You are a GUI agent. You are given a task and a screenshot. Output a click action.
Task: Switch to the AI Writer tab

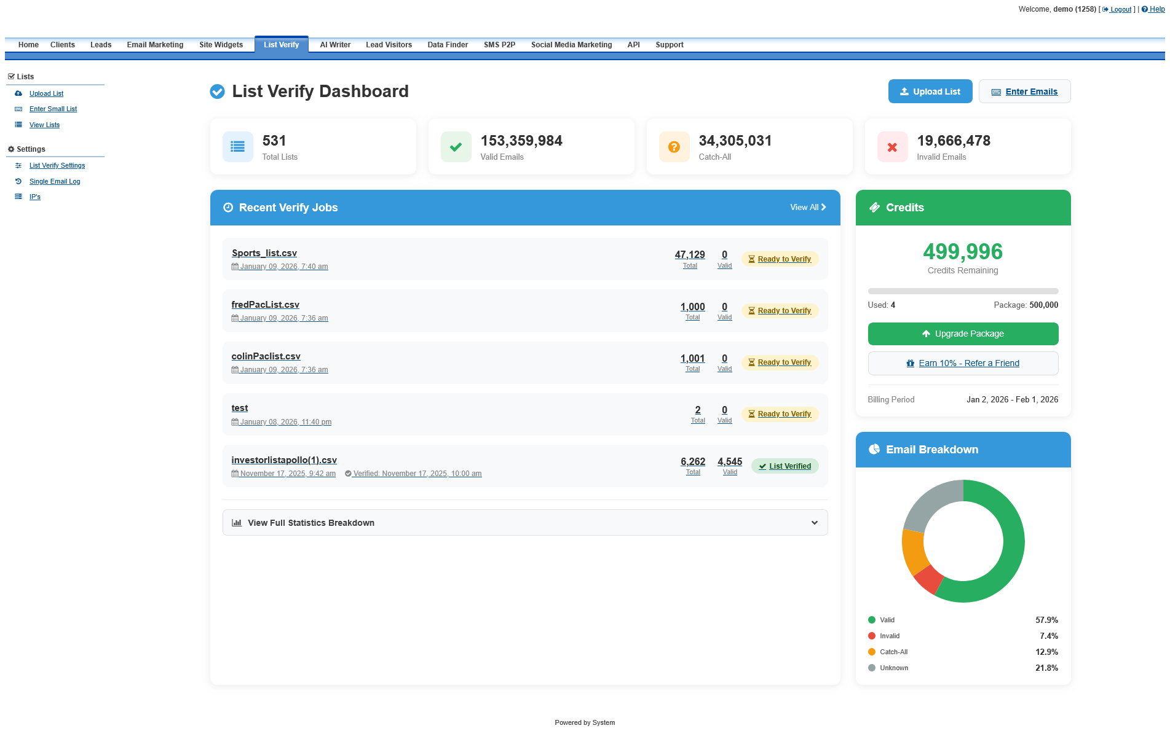(x=335, y=45)
